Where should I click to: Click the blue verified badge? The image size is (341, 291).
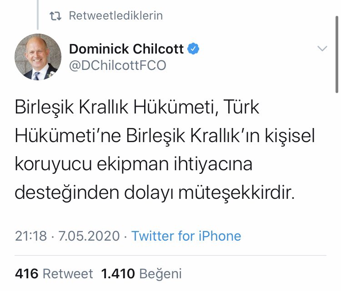pos(194,49)
